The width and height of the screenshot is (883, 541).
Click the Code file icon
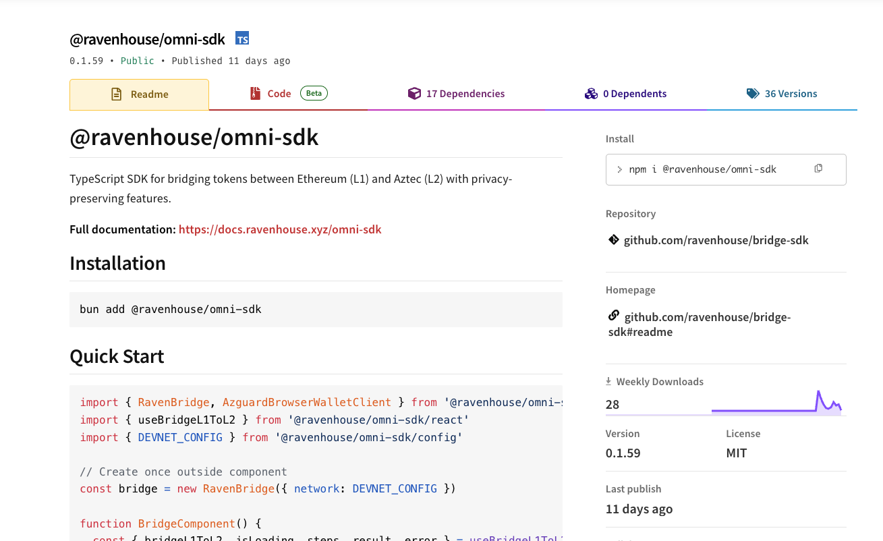pyautogui.click(x=255, y=93)
